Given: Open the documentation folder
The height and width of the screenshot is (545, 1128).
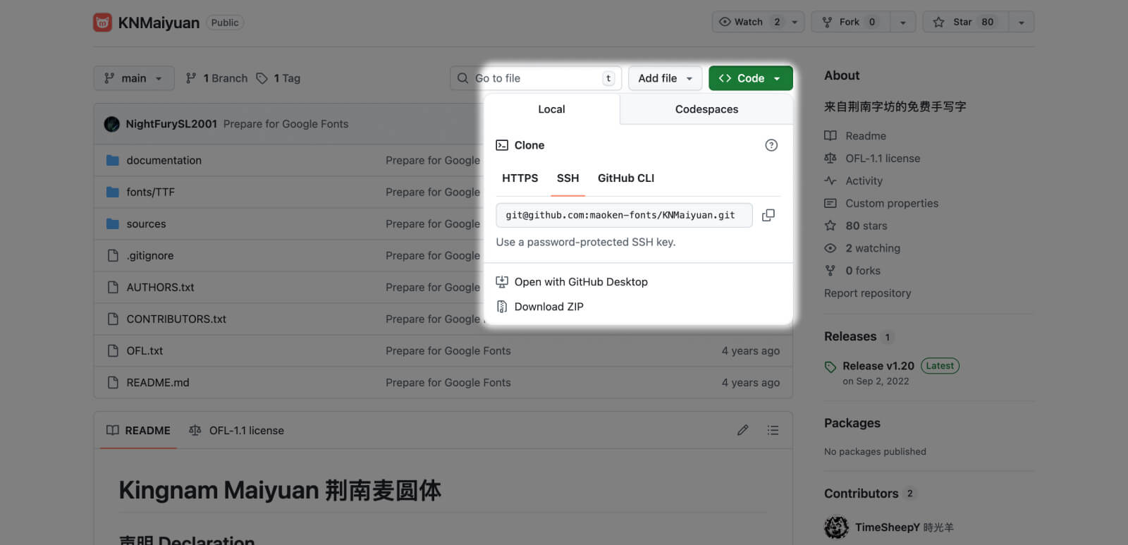Looking at the screenshot, I should pyautogui.click(x=164, y=160).
